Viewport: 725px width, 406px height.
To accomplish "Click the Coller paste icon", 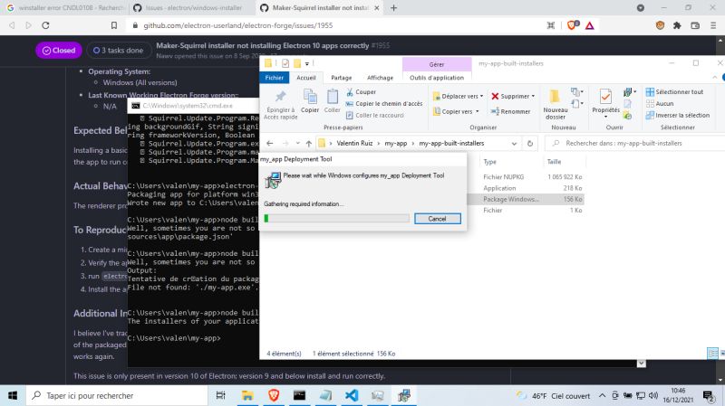I will click(x=332, y=97).
